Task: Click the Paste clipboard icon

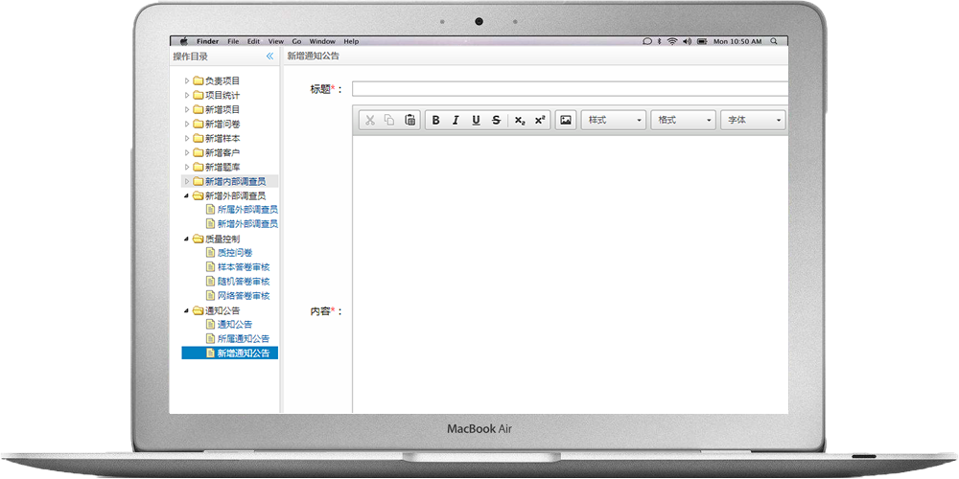Action: pyautogui.click(x=410, y=121)
